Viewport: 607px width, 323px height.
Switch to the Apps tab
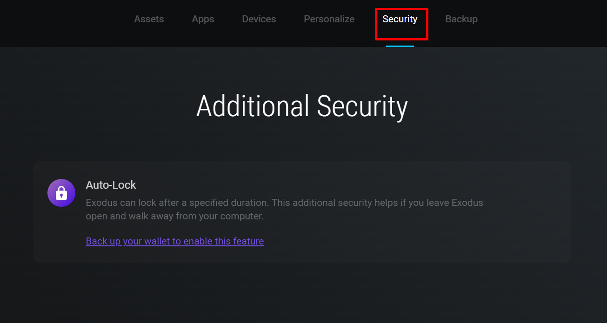(x=203, y=19)
